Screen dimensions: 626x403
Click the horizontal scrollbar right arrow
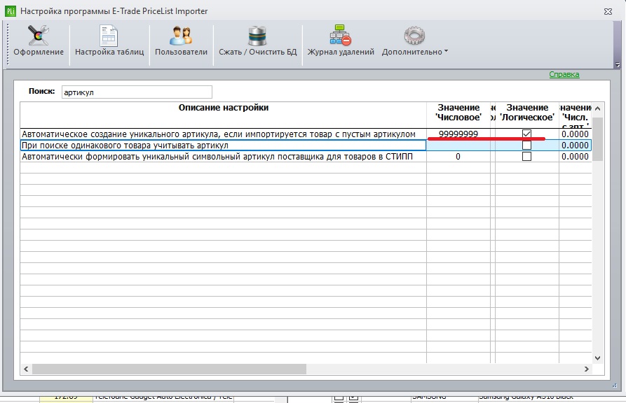(x=587, y=369)
